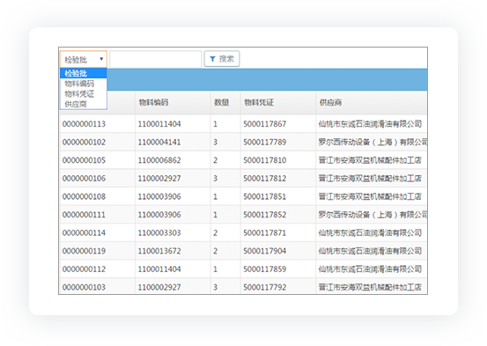The image size is (487, 346).
Task: Click material voucher 5000117859
Action: (264, 269)
